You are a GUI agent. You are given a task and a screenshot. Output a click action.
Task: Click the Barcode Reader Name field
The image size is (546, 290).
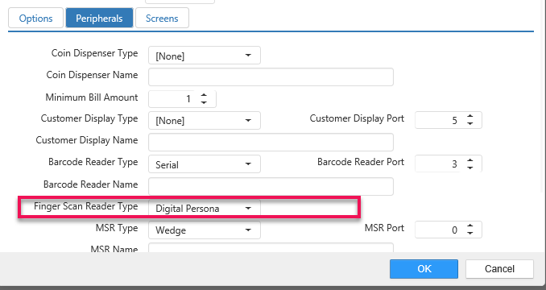(271, 186)
